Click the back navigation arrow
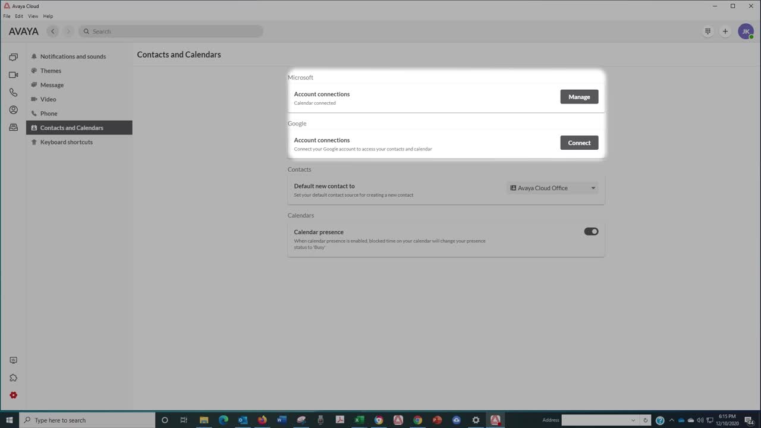This screenshot has width=761, height=428. click(53, 32)
